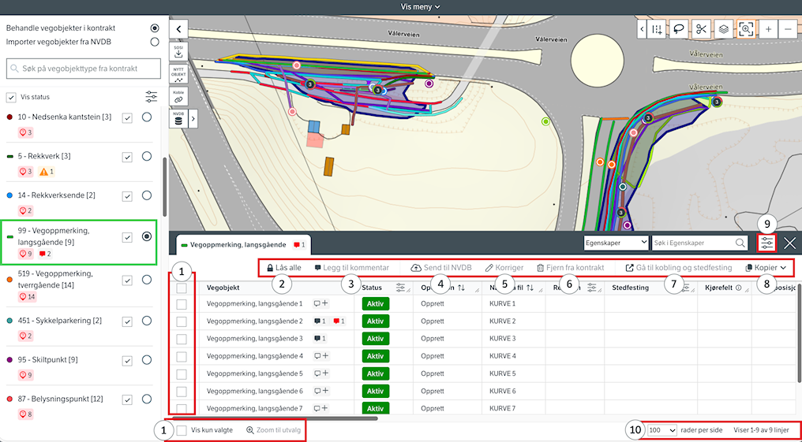Click the Koble link icon

click(178, 96)
